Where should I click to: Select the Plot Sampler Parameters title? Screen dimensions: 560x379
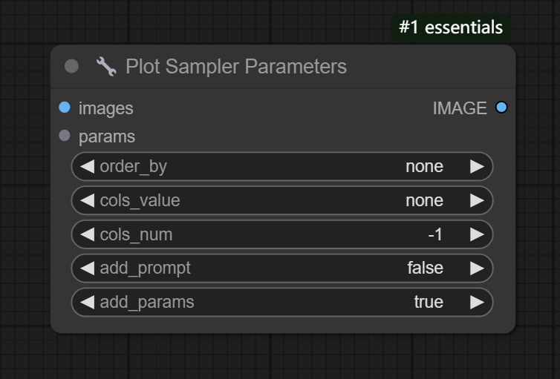[235, 67]
